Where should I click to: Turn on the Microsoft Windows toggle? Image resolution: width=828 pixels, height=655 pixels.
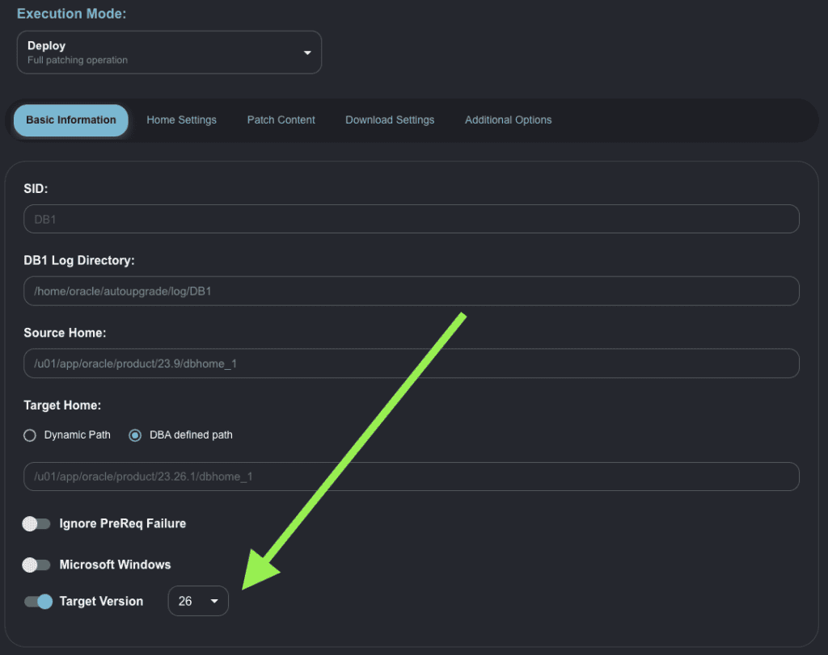click(36, 565)
